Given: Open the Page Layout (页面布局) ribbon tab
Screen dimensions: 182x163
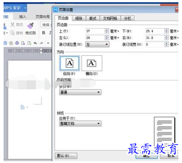Looking at the screenshot, I should click(x=43, y=17).
